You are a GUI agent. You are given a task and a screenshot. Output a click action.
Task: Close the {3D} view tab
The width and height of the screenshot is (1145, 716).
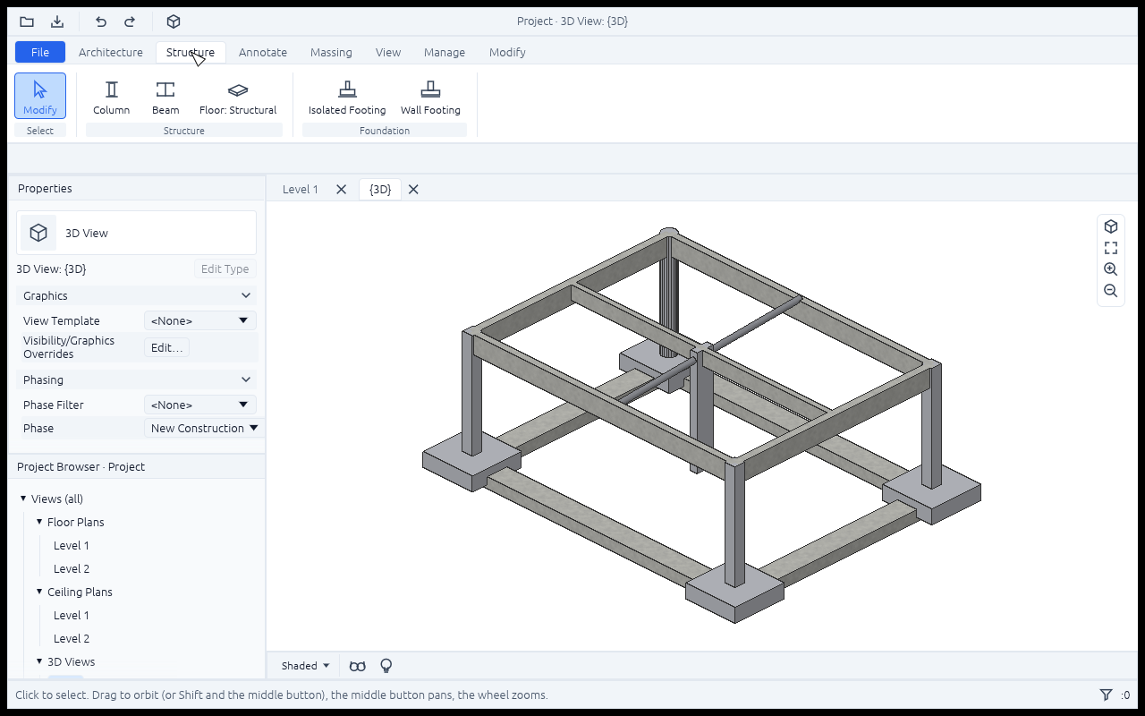click(x=413, y=189)
